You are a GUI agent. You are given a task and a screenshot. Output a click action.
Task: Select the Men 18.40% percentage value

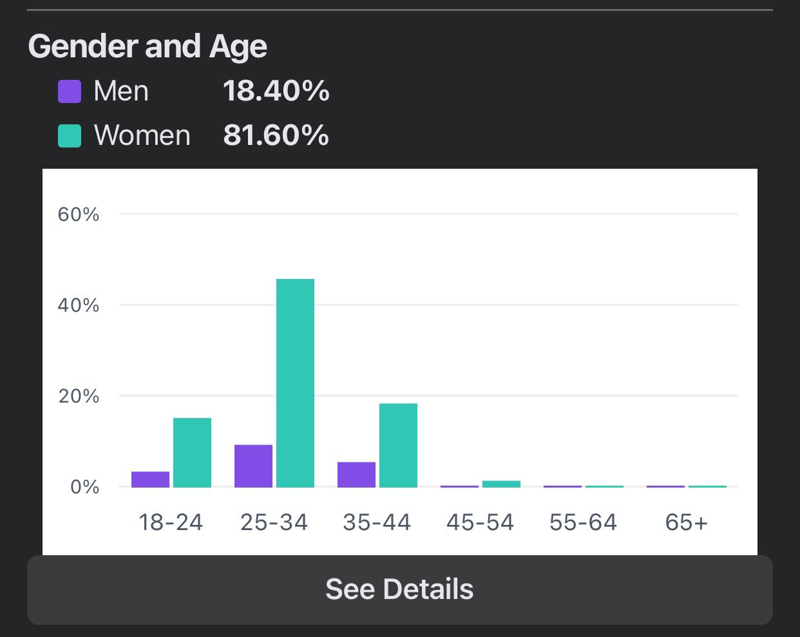[x=276, y=91]
